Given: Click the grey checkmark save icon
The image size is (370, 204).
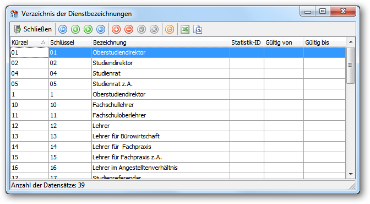Looking at the screenshot, I should (142, 29).
